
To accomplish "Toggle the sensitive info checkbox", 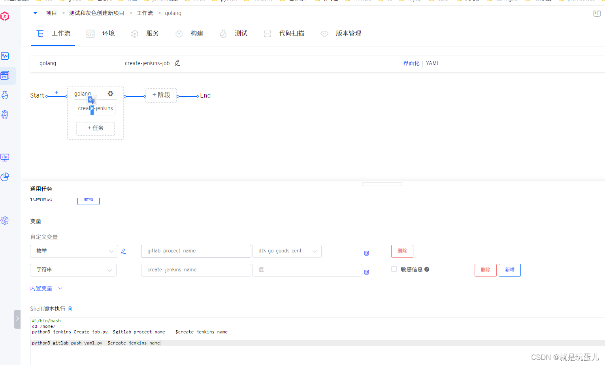I will coord(394,269).
